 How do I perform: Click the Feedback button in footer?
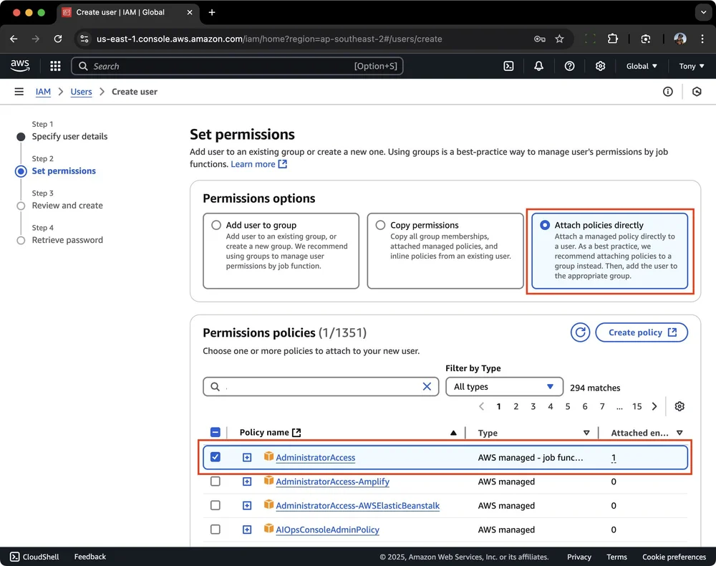click(90, 557)
